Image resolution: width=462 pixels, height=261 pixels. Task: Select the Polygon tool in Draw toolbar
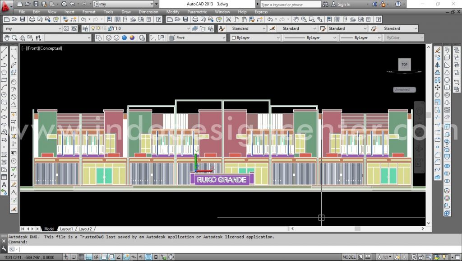click(4, 72)
